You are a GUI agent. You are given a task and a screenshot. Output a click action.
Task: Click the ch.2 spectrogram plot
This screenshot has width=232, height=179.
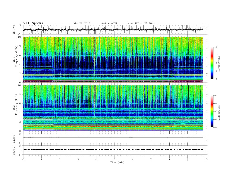point(113,108)
